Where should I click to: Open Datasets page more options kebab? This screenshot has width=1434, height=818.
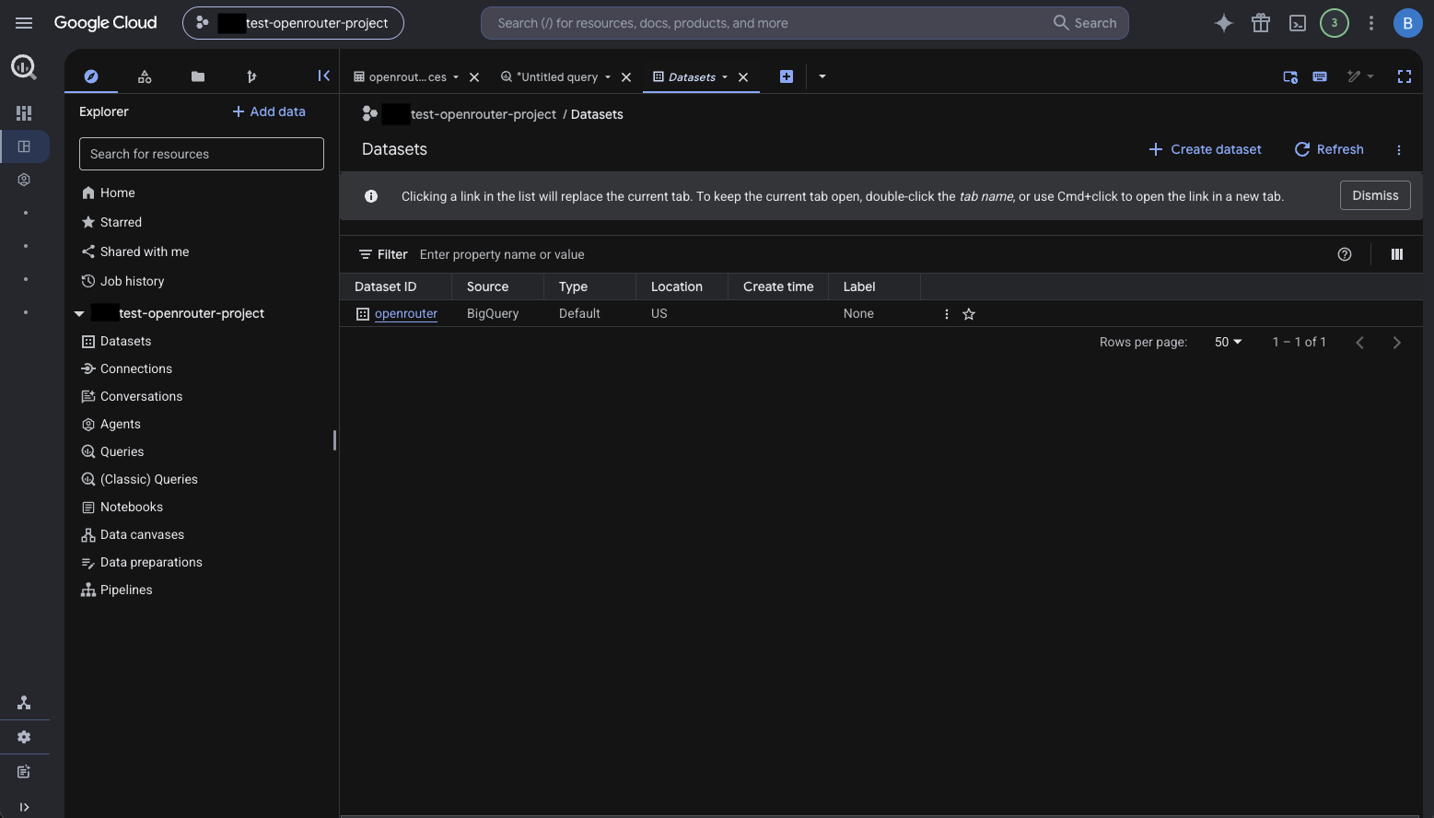click(1399, 149)
